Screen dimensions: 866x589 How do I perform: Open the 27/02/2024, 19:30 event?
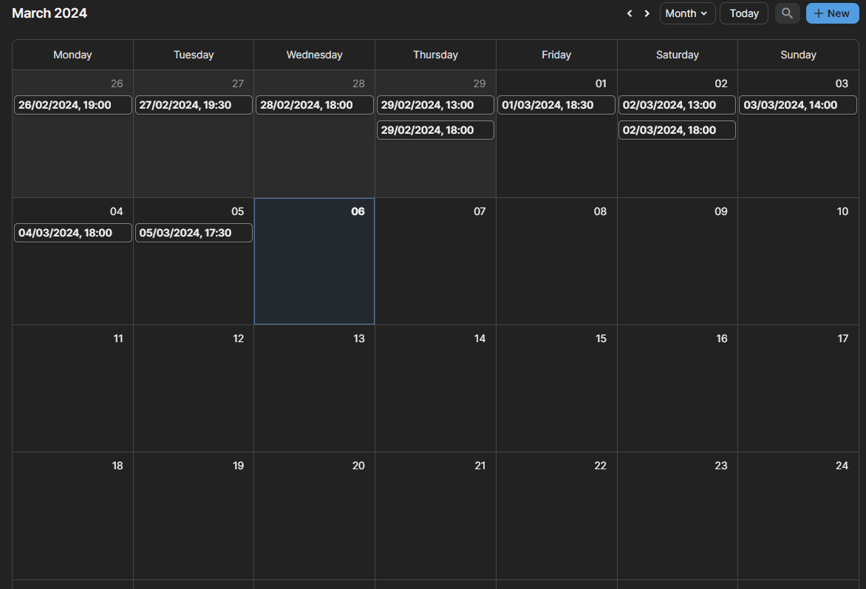pyautogui.click(x=194, y=105)
